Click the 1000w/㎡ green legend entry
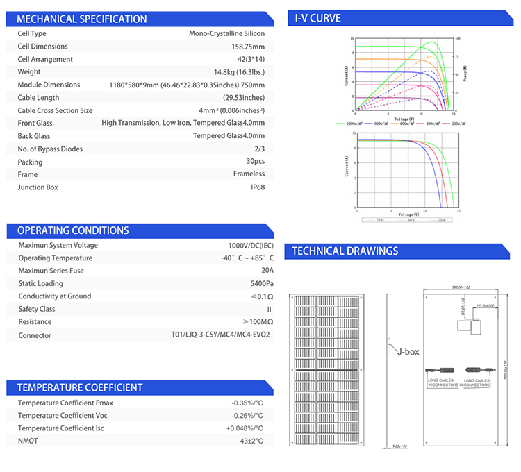Image resolution: width=521 pixels, height=472 pixels. click(x=349, y=124)
